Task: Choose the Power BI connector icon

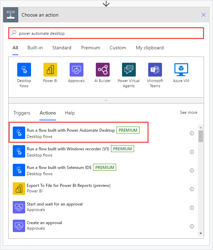Action: [x=50, y=70]
